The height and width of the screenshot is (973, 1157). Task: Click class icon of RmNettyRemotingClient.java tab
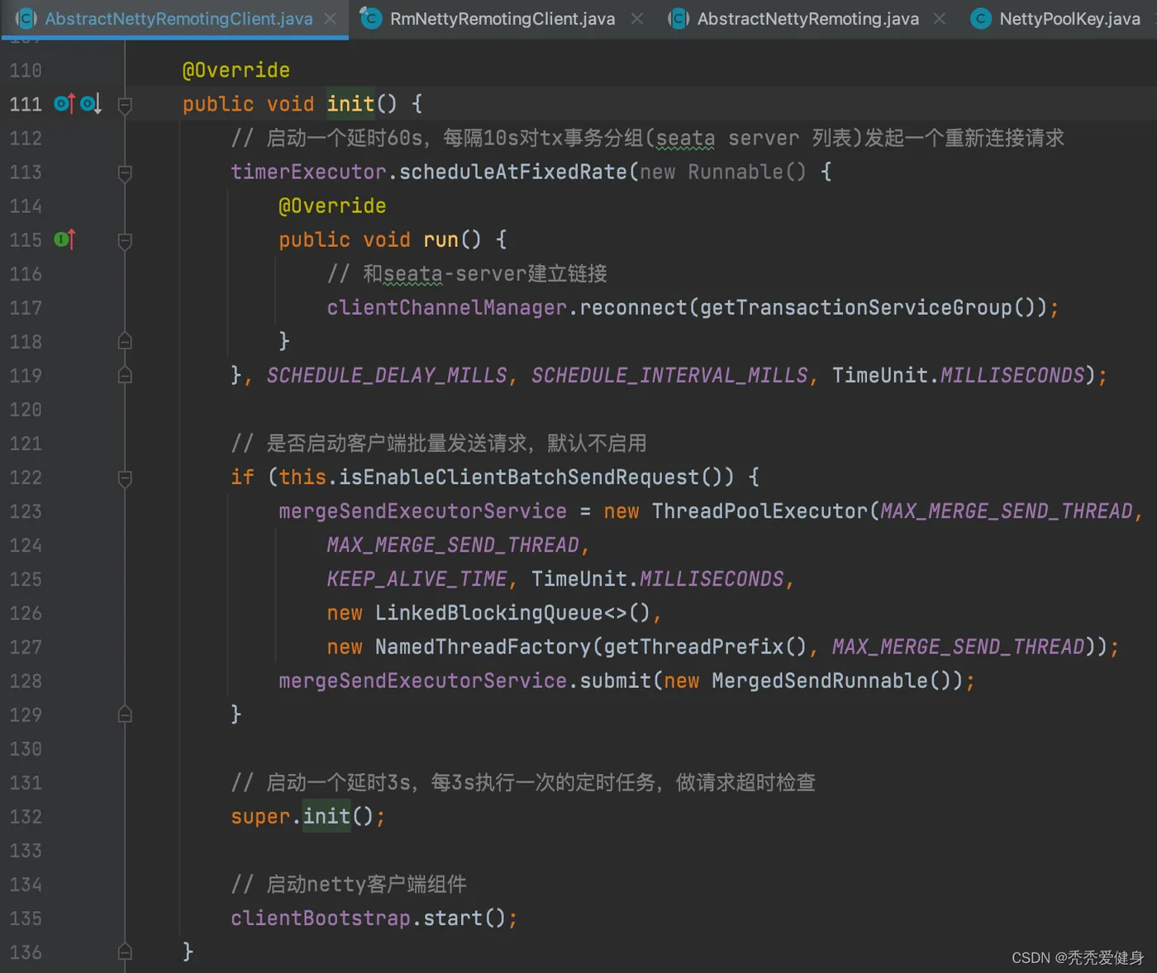tap(371, 18)
